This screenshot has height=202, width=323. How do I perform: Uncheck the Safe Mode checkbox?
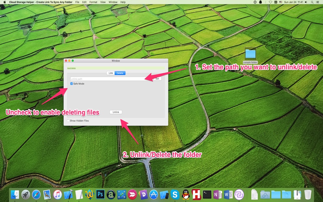(x=71, y=84)
